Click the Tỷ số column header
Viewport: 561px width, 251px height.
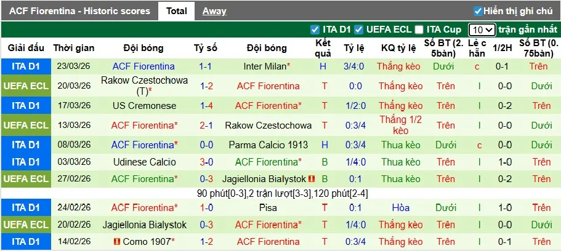pyautogui.click(x=206, y=48)
